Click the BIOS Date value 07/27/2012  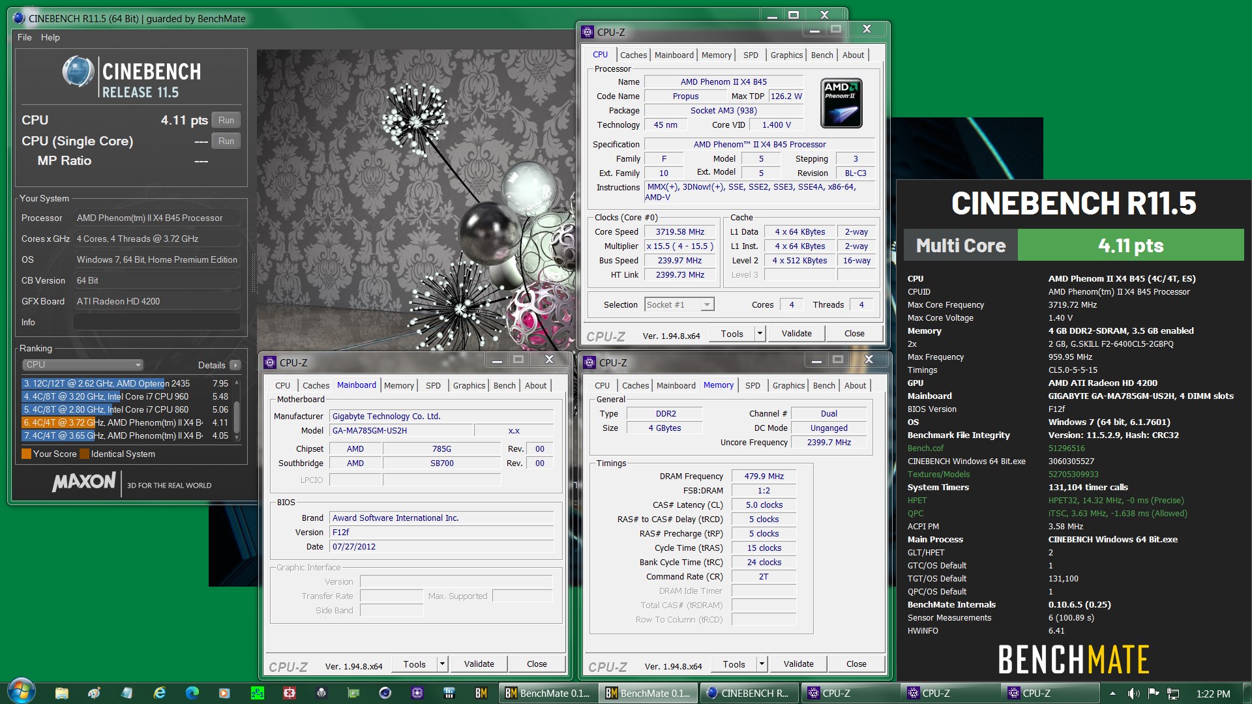(x=441, y=547)
